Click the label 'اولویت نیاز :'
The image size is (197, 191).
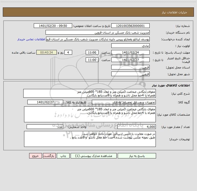183,46
